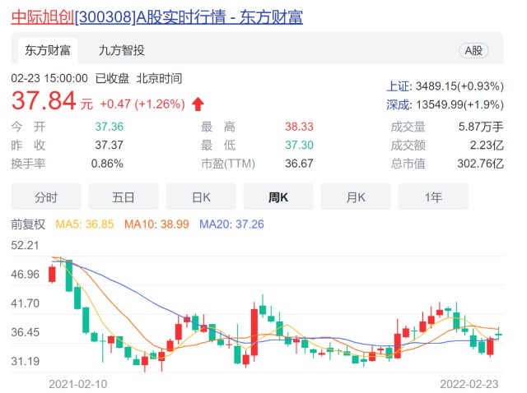The height and width of the screenshot is (393, 527).
Task: Click the 成交额 value 2.23亿
Action: click(487, 146)
